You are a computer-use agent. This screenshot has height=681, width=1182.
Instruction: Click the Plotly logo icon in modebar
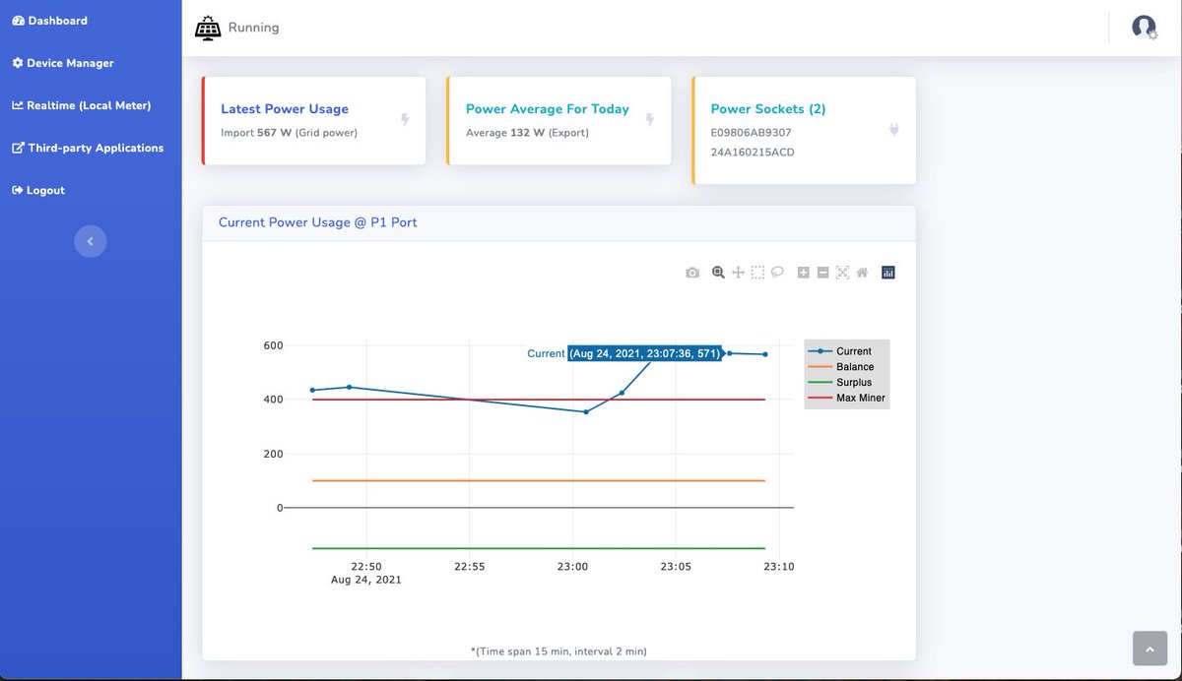(888, 273)
